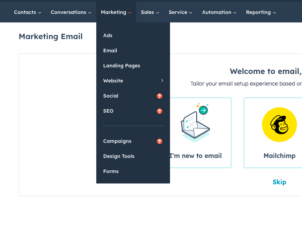Viewport: 302px width, 240px height.
Task: Select Social in the Marketing menu
Action: point(111,96)
